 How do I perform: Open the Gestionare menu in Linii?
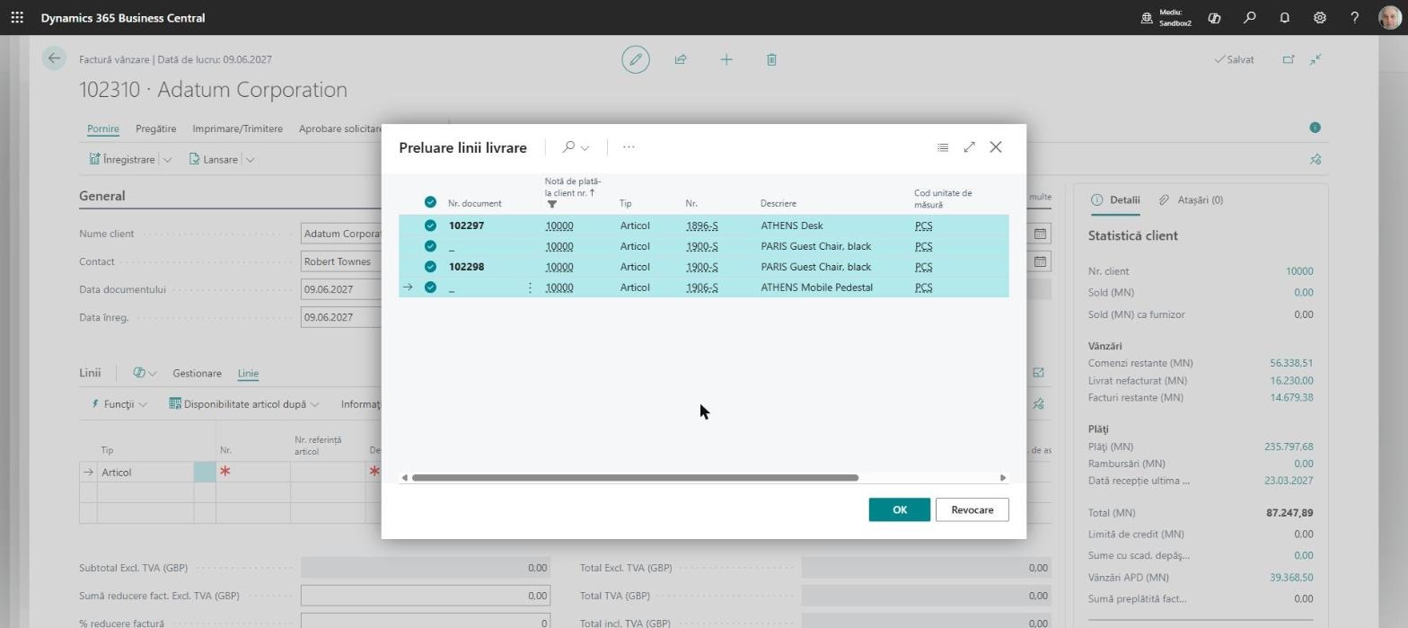tap(197, 373)
